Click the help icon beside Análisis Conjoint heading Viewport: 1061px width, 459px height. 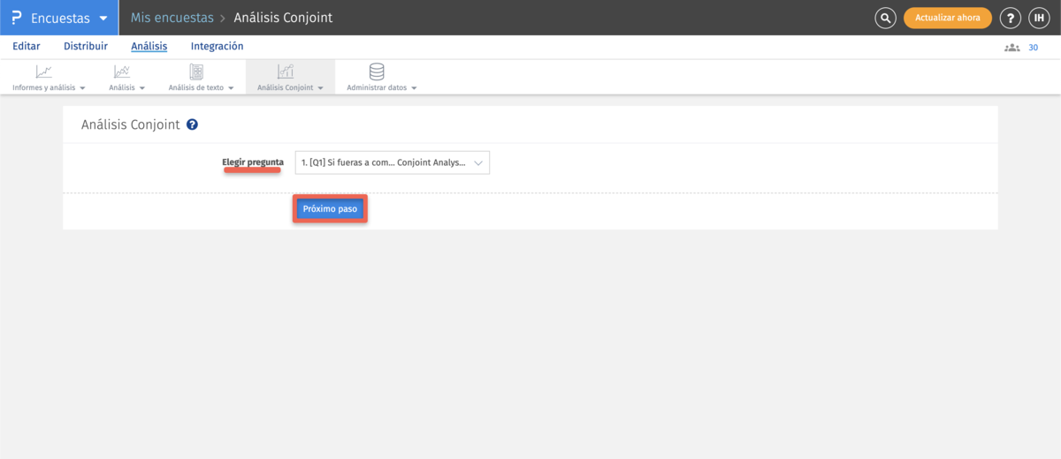tap(192, 125)
